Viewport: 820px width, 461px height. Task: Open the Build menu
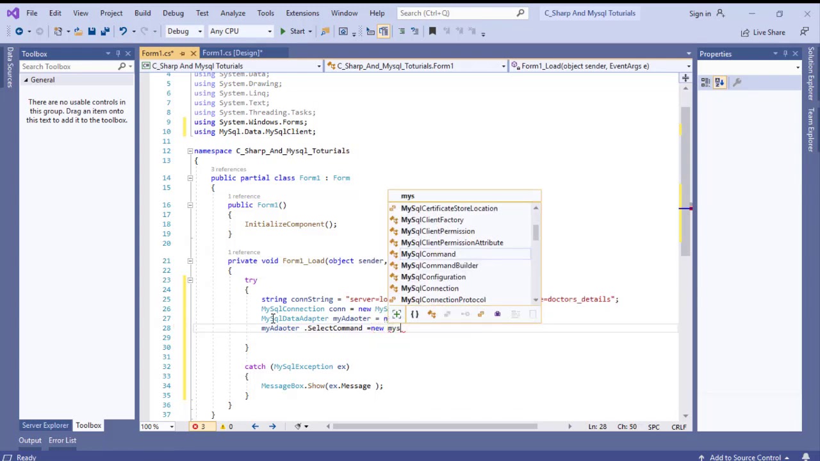142,13
